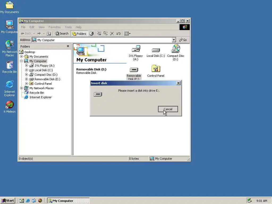This screenshot has width=272, height=204.
Task: Close the Insert disk dialog with X
Action: [178, 83]
